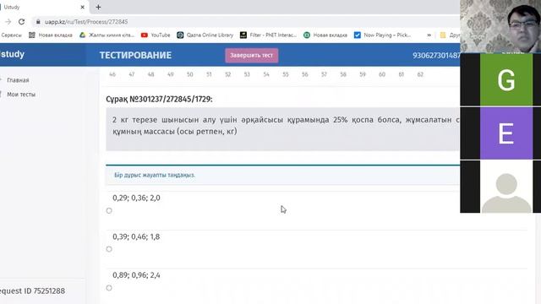Open a new browser tab

(98, 7)
